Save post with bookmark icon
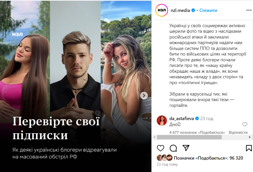 click(x=249, y=148)
